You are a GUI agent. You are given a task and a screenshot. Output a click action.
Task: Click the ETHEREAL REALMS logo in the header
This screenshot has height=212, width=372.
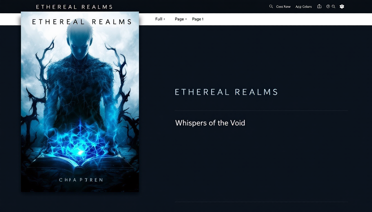click(x=74, y=7)
